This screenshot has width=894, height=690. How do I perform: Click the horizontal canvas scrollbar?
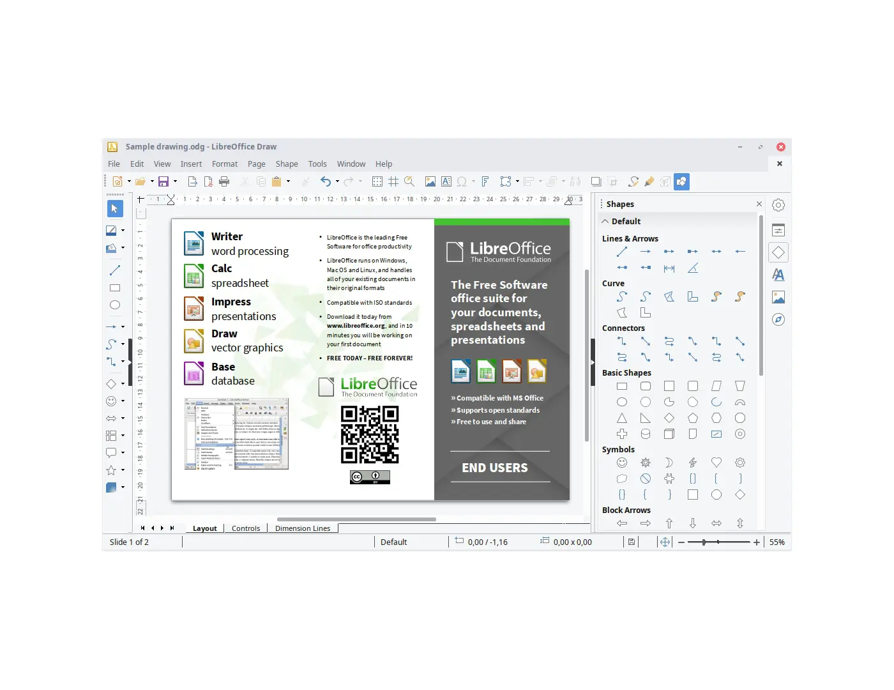356,519
